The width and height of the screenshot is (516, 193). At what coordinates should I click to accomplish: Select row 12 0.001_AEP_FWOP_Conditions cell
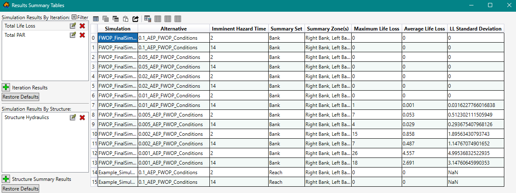174,153
